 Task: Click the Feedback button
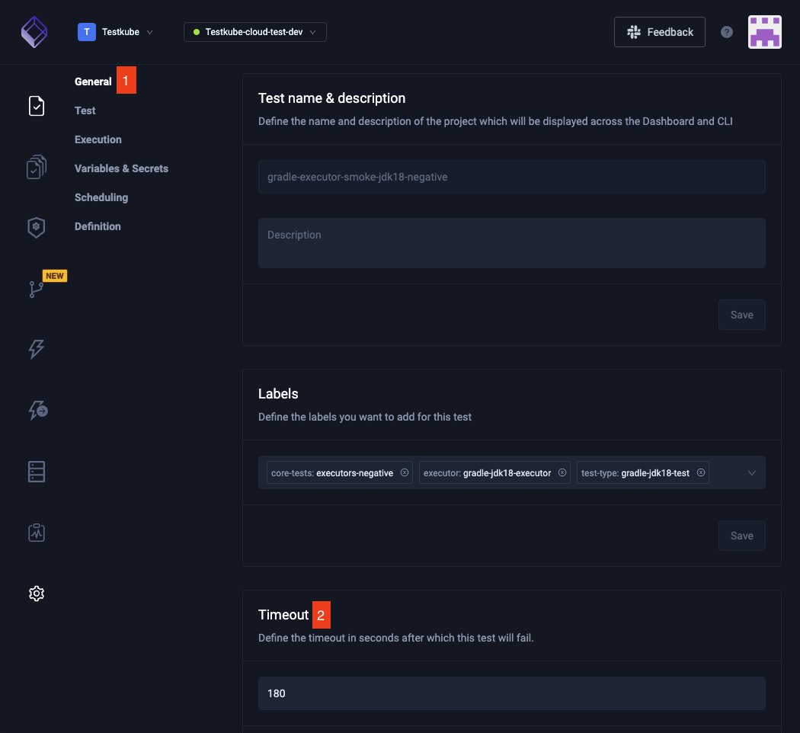[659, 31]
